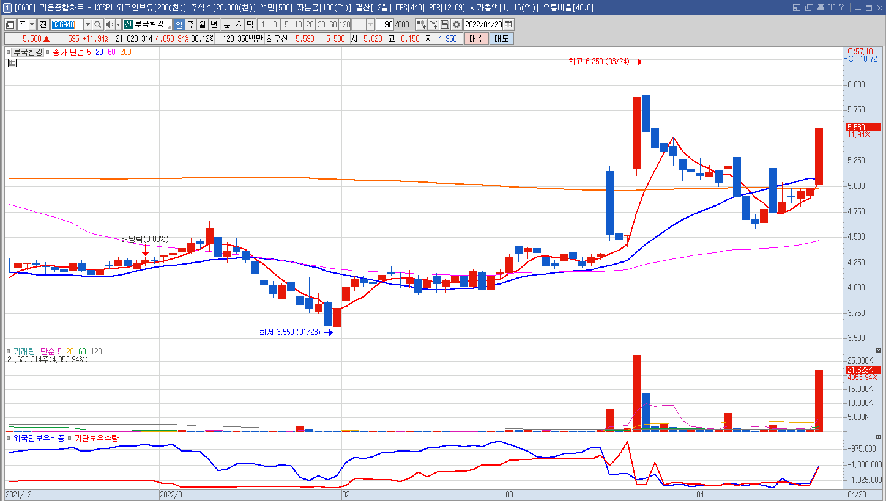The height and width of the screenshot is (501, 886).
Task: Click the dock window icon in title bar
Action: (796, 7)
